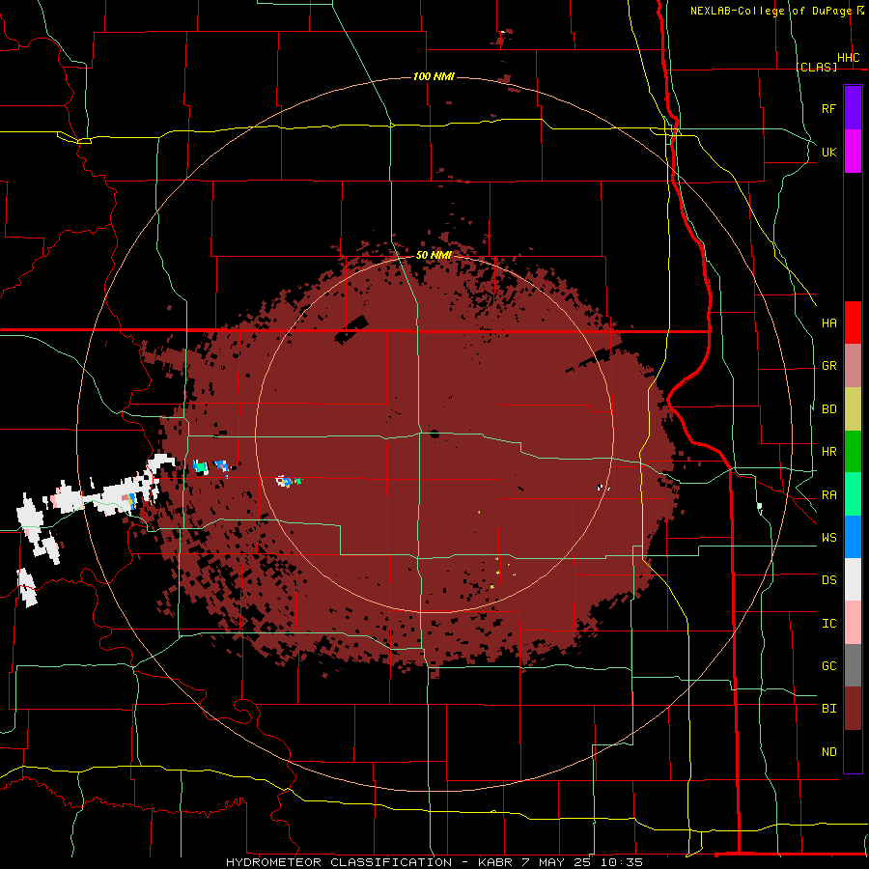Click the 'WS' legend label
Image resolution: width=869 pixels, height=869 pixels.
(828, 538)
